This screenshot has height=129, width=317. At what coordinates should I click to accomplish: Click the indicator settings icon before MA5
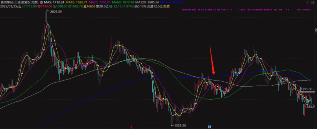(42, 2)
